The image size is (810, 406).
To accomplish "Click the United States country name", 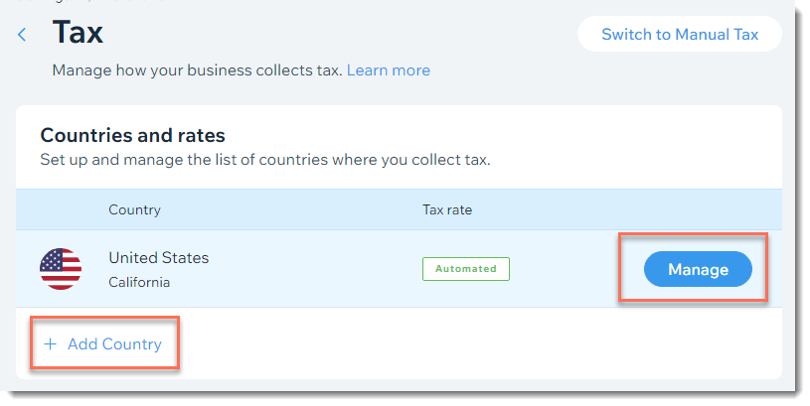I will point(159,257).
